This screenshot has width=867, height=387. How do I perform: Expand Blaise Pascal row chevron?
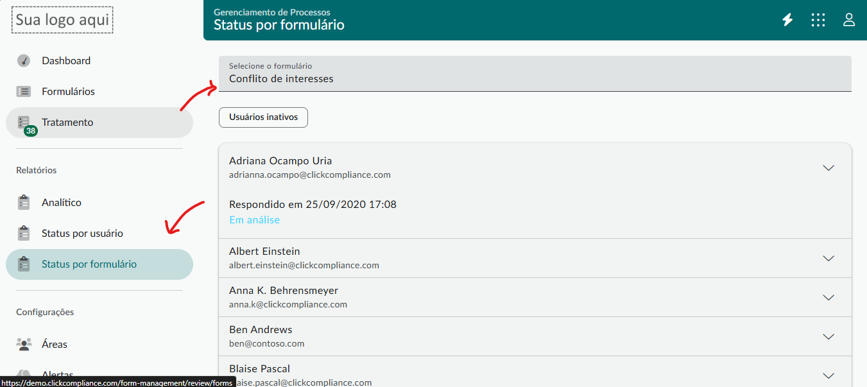coord(828,375)
